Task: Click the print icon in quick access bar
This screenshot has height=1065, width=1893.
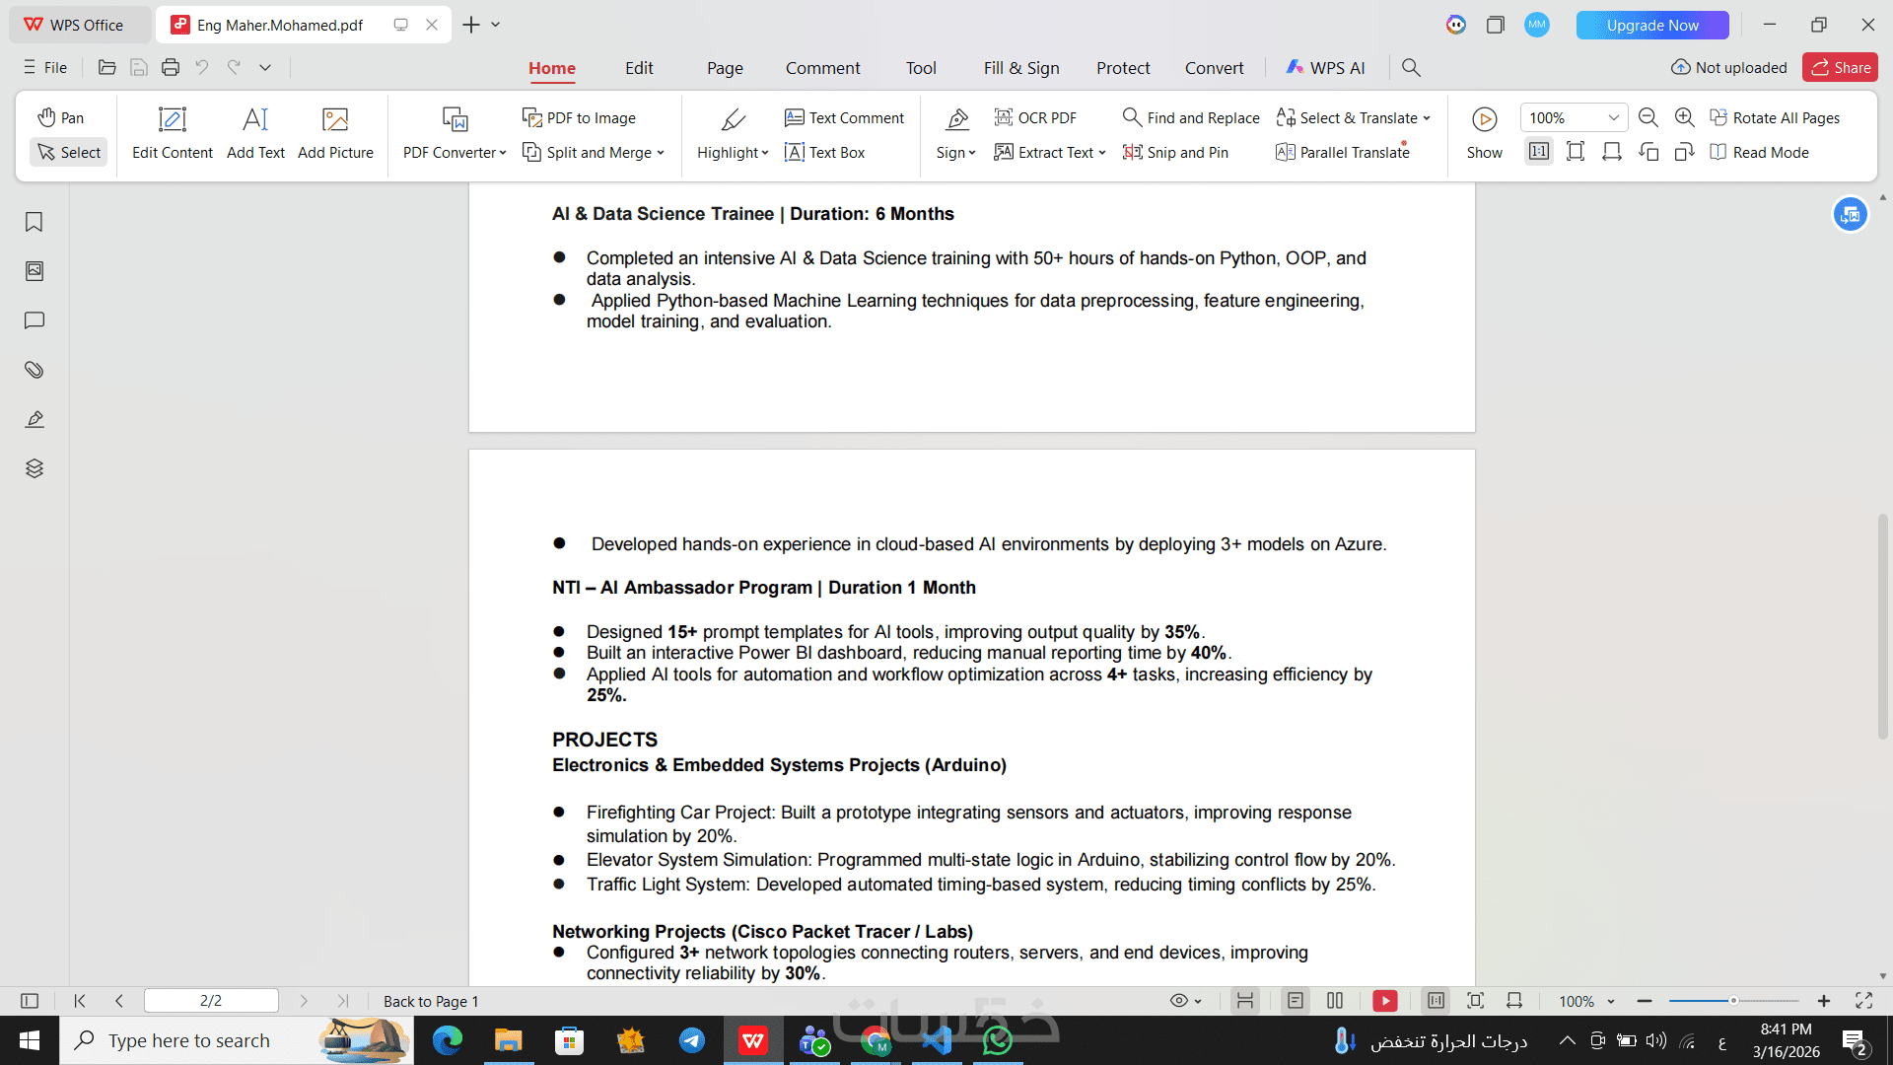Action: pyautogui.click(x=171, y=67)
